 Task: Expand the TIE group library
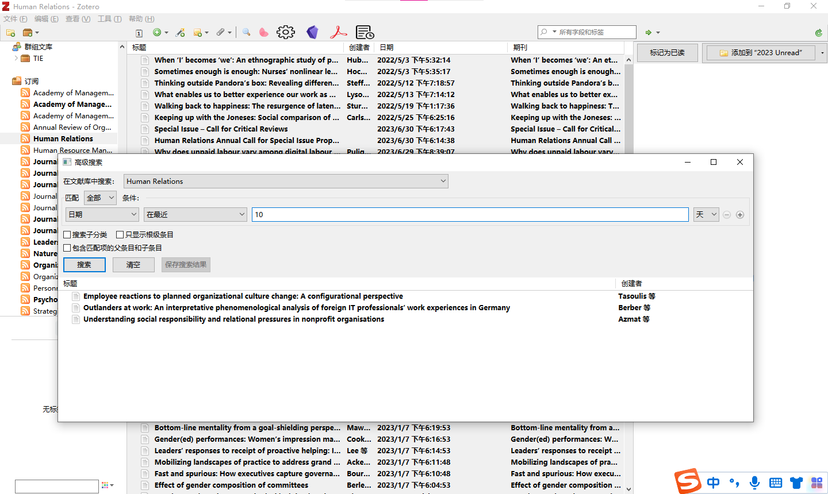pyautogui.click(x=16, y=58)
